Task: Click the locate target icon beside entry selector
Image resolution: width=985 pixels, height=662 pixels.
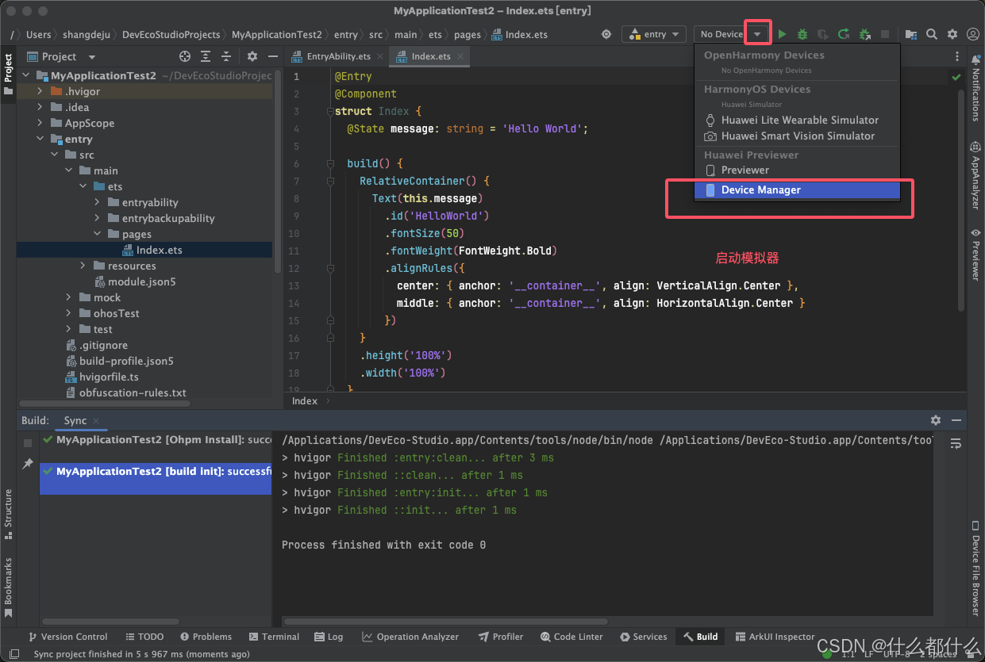Action: [606, 34]
